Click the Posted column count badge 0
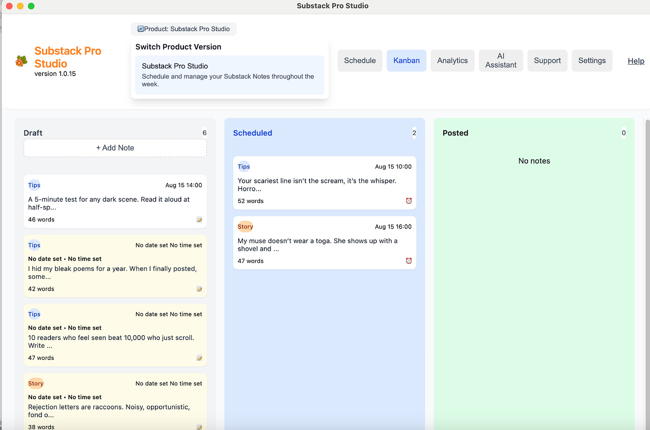 point(624,133)
